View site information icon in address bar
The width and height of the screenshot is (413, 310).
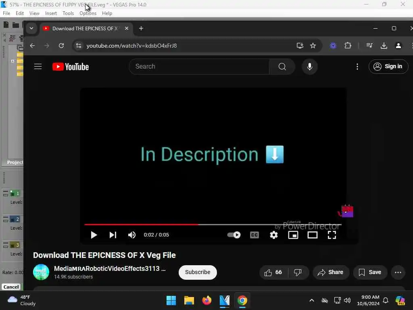(x=79, y=46)
